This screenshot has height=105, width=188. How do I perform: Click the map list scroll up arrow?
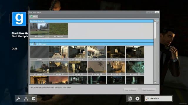(x=155, y=21)
